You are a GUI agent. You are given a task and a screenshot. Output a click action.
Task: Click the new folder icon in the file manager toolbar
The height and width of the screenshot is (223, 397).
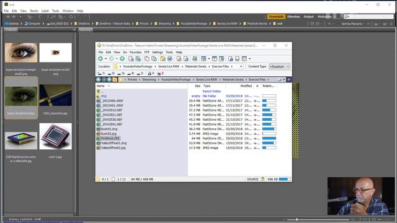[x=163, y=59]
